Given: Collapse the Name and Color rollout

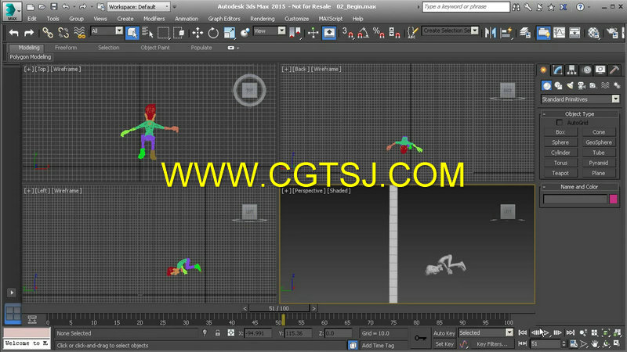Looking at the screenshot, I should click(579, 186).
